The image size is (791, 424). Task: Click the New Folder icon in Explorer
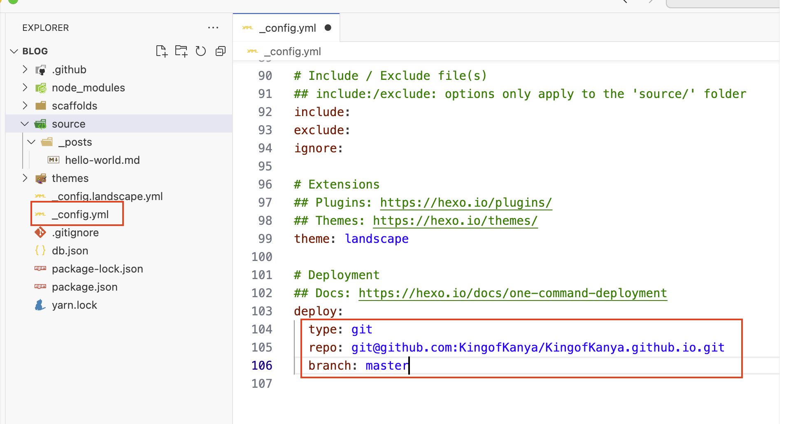181,51
